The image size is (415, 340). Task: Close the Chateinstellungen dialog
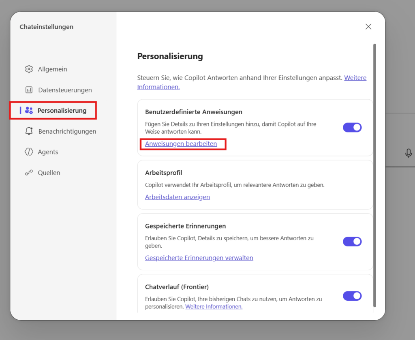pos(368,26)
